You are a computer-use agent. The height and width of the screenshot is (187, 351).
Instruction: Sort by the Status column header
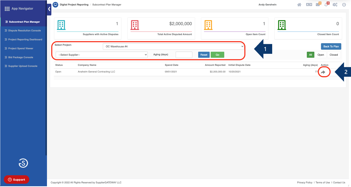[59, 65]
